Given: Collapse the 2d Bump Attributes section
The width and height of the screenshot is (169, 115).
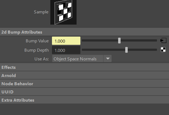Looking at the screenshot, I should click(x=85, y=32).
